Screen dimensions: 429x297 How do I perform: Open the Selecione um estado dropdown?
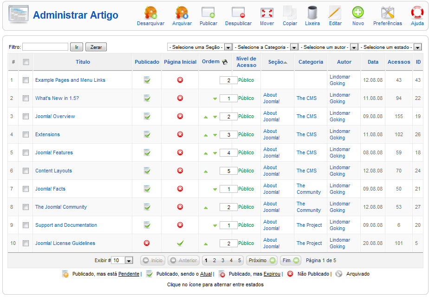click(390, 47)
